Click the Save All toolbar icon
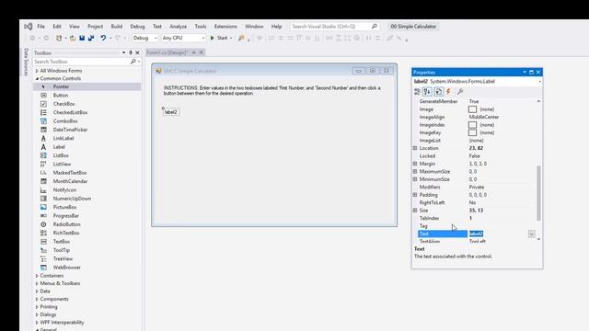This screenshot has height=331, width=589. (x=91, y=38)
